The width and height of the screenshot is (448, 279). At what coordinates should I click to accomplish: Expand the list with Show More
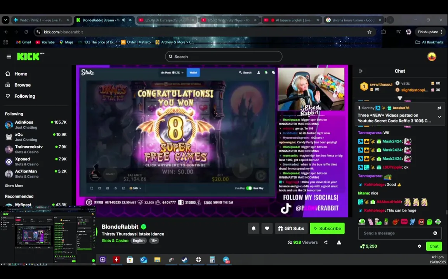pos(14,186)
